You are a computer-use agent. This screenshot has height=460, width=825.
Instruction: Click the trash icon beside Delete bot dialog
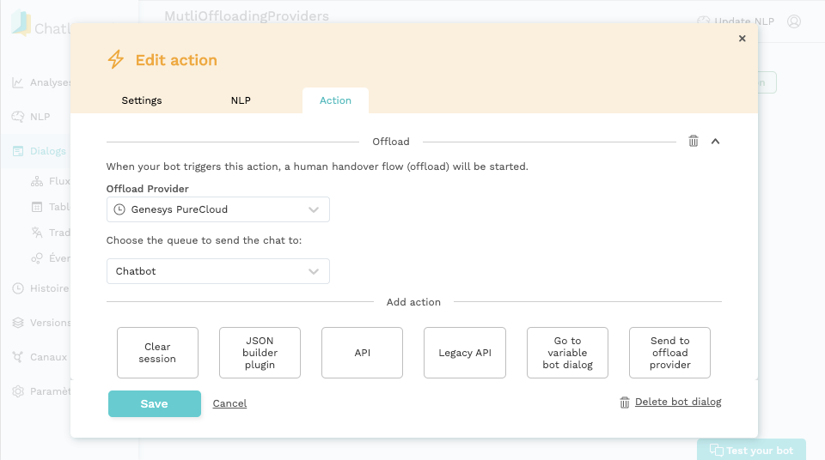point(625,402)
